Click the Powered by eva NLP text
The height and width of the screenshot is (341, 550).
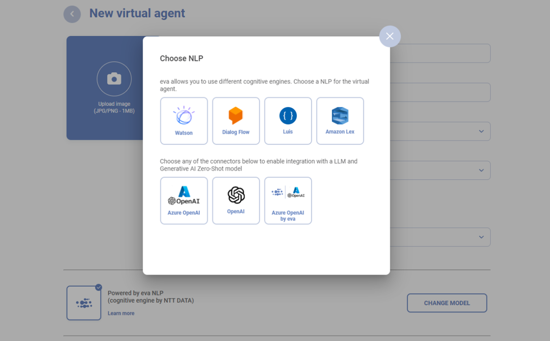136,293
